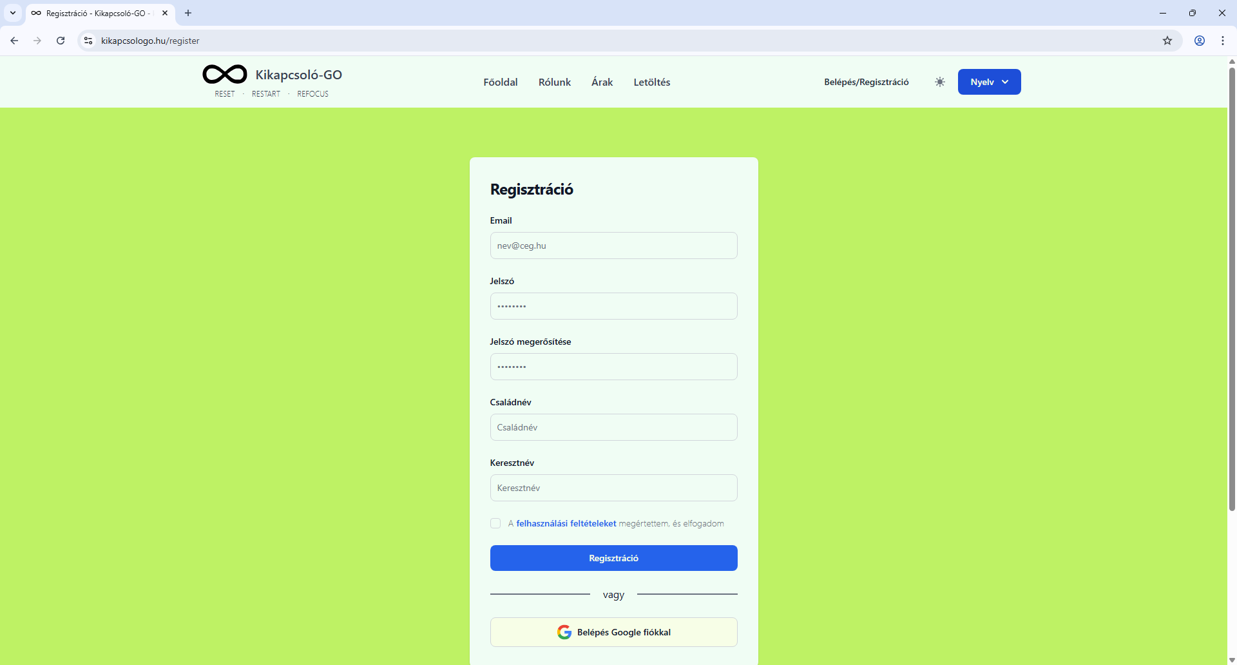The height and width of the screenshot is (665, 1237).
Task: Sign in with Belépés Google fiókkal
Action: click(613, 632)
